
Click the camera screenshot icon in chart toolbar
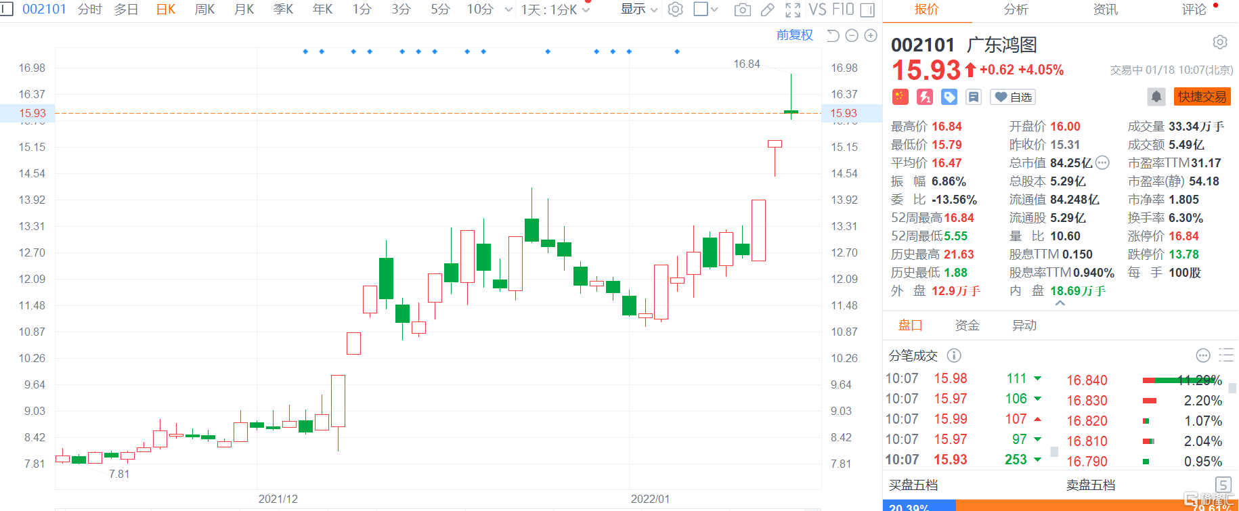pyautogui.click(x=742, y=9)
